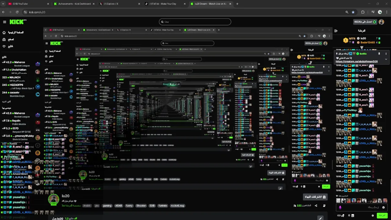Image resolution: width=391 pixels, height=220 pixels.
Task: Switch to Achievements - Kick Dashboard tab
Action: click(75, 4)
